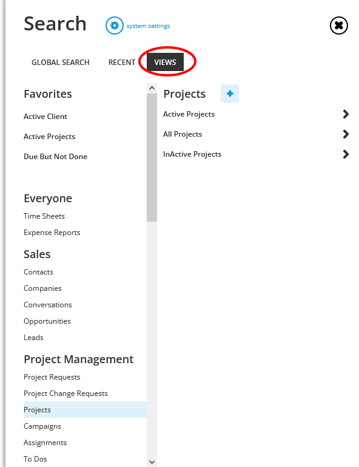Screen dimensions: 359x467
Task: Select Campaigns in Project Management
Action: click(x=42, y=426)
